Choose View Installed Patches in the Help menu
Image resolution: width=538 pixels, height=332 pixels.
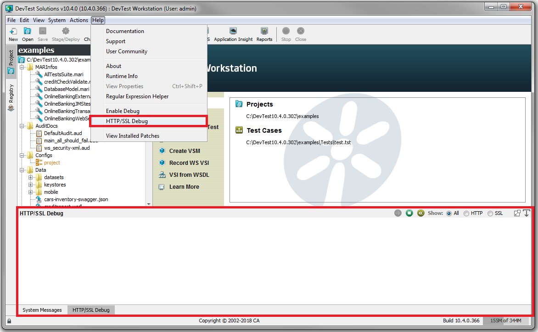coord(149,135)
